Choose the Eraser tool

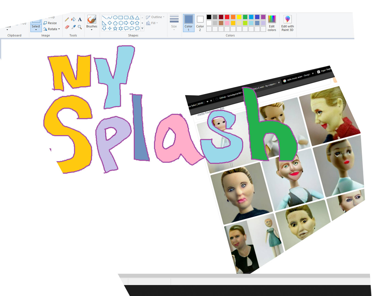67,27
